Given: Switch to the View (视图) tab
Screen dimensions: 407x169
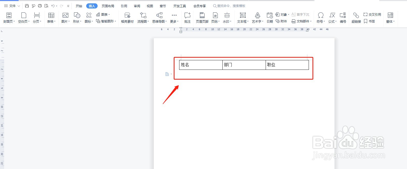Looking at the screenshot, I should (x=150, y=6).
